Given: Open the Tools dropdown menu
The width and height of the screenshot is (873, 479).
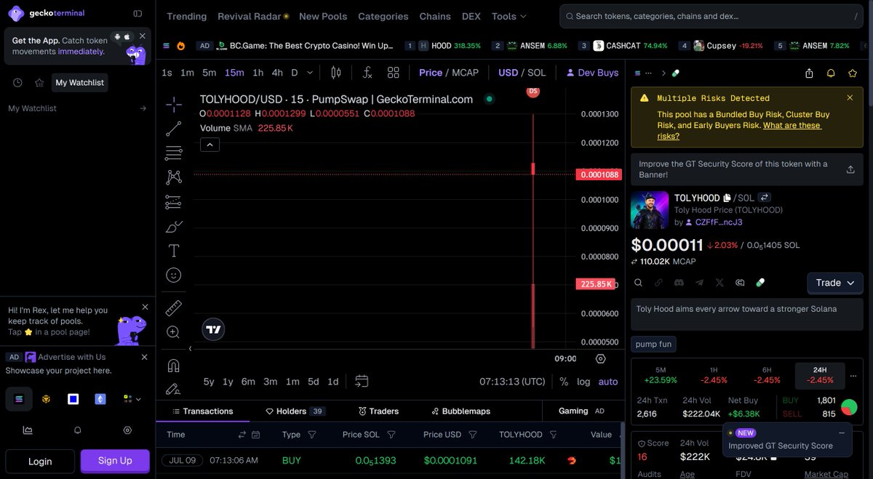Looking at the screenshot, I should point(509,16).
